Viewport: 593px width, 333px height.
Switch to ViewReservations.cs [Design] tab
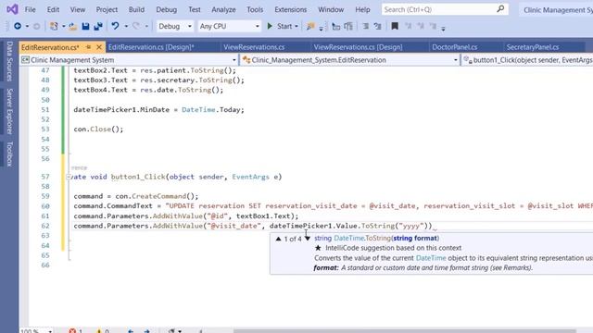(359, 47)
